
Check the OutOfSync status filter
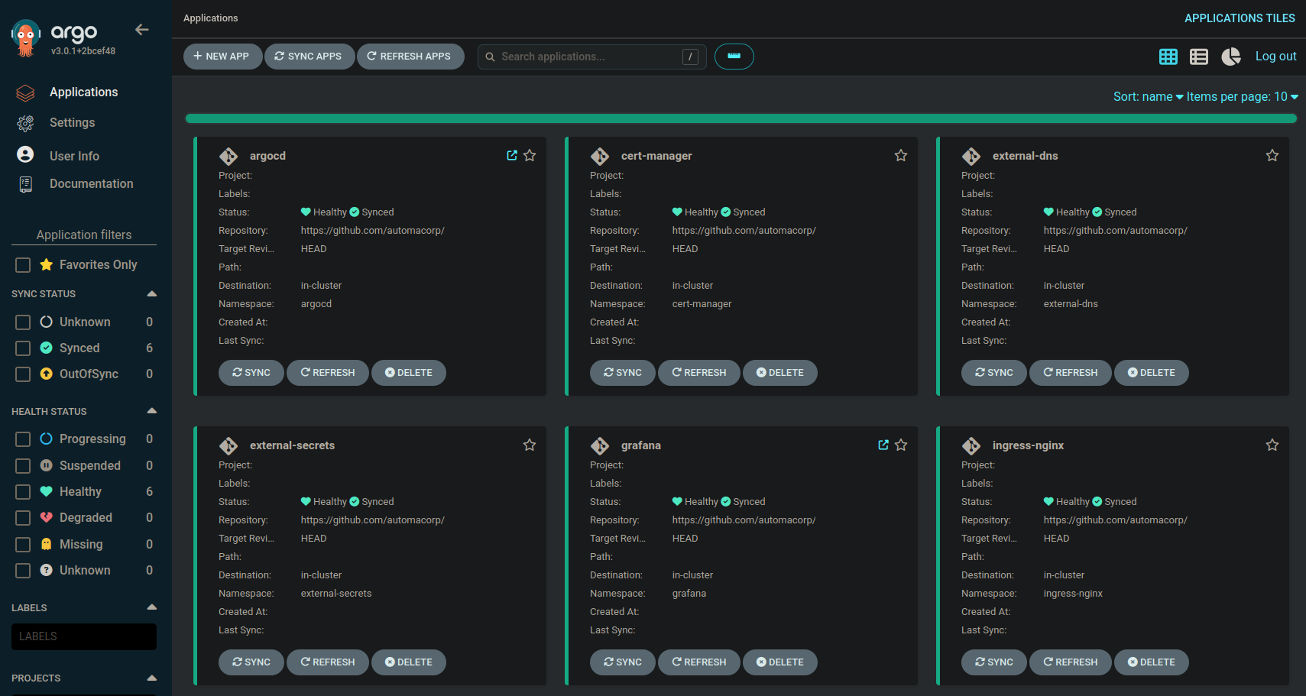(23, 374)
